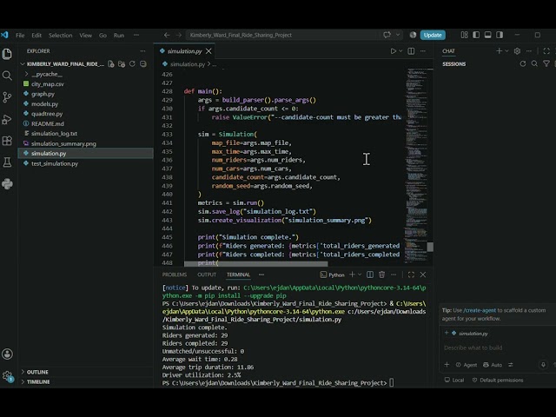556x417 pixels.
Task: Open the Extensions view
Action: (x=7, y=141)
